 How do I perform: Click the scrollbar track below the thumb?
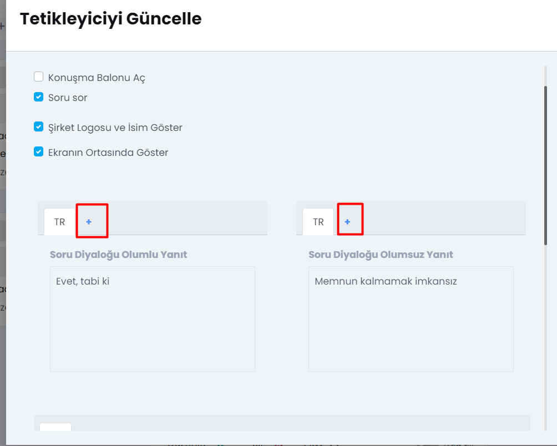(546, 333)
